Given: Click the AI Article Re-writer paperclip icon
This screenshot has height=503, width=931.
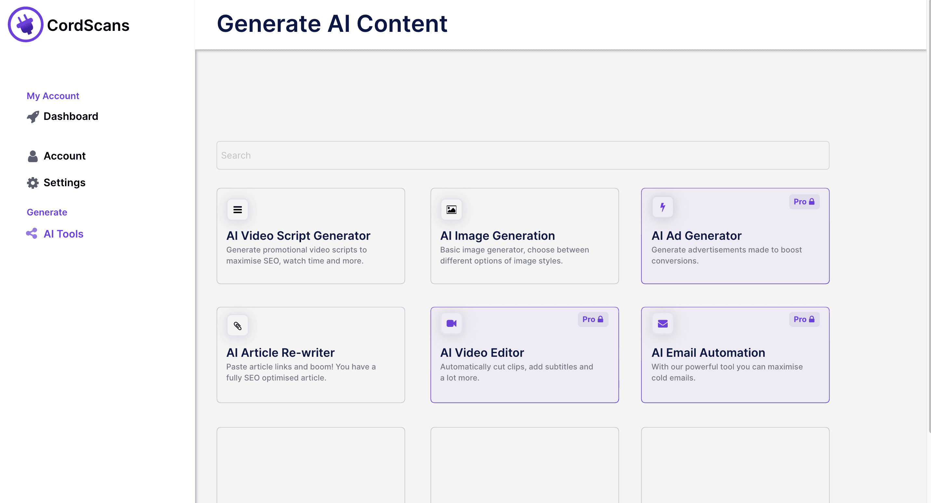Looking at the screenshot, I should click(x=238, y=325).
